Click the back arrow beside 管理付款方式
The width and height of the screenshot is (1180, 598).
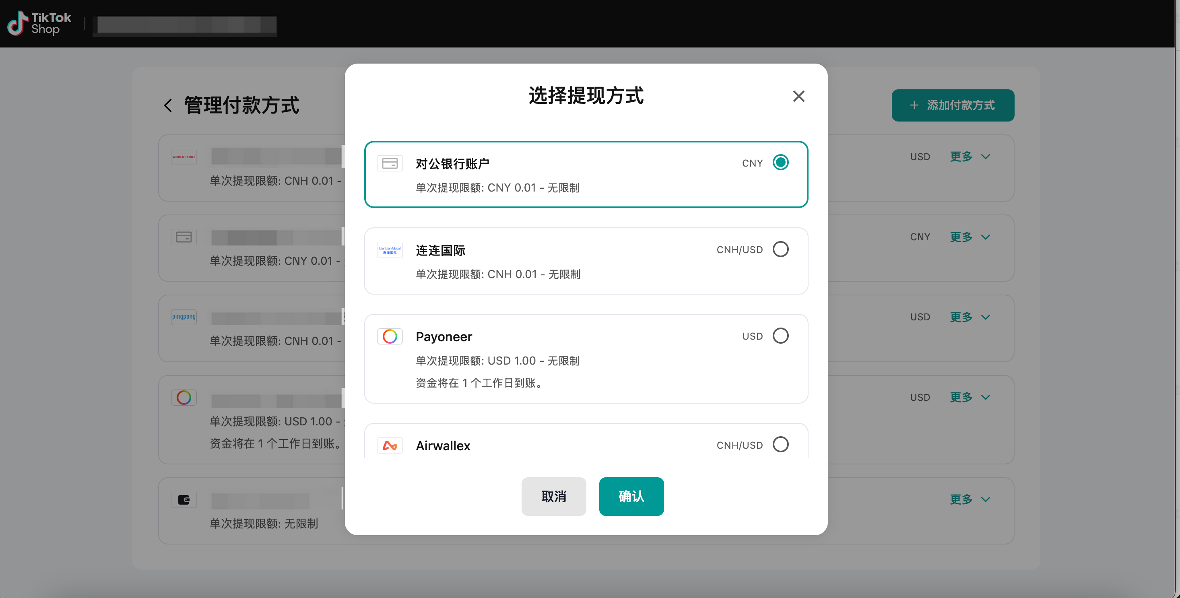(x=168, y=106)
